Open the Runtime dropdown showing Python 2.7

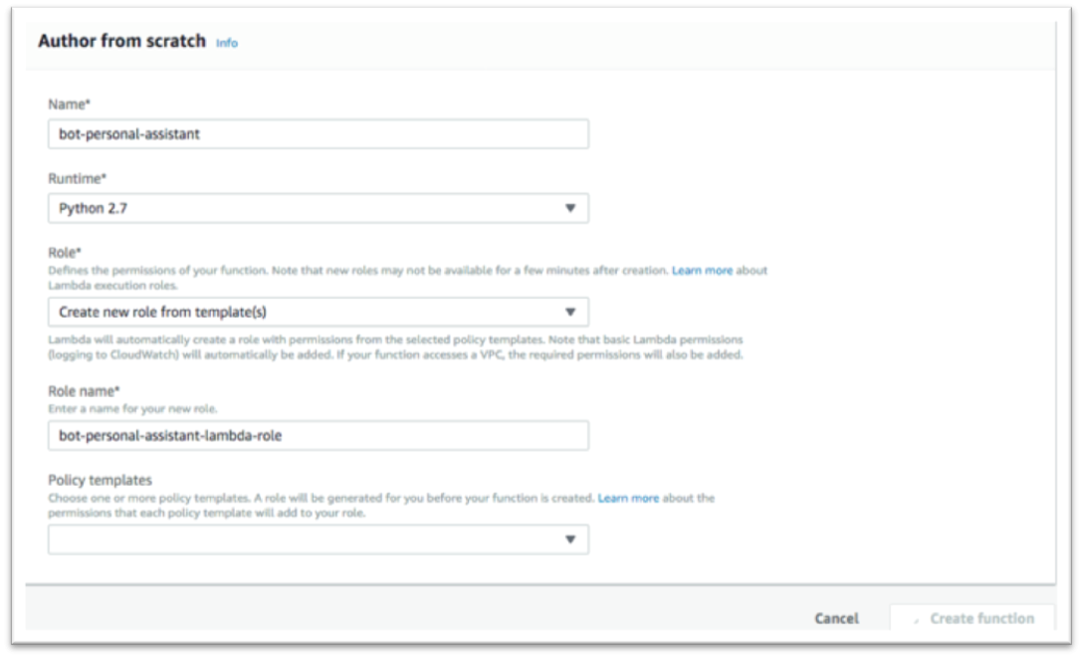coord(319,208)
